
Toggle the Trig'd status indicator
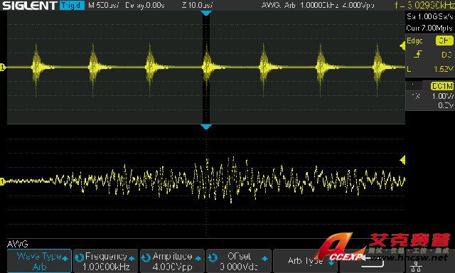click(x=72, y=5)
